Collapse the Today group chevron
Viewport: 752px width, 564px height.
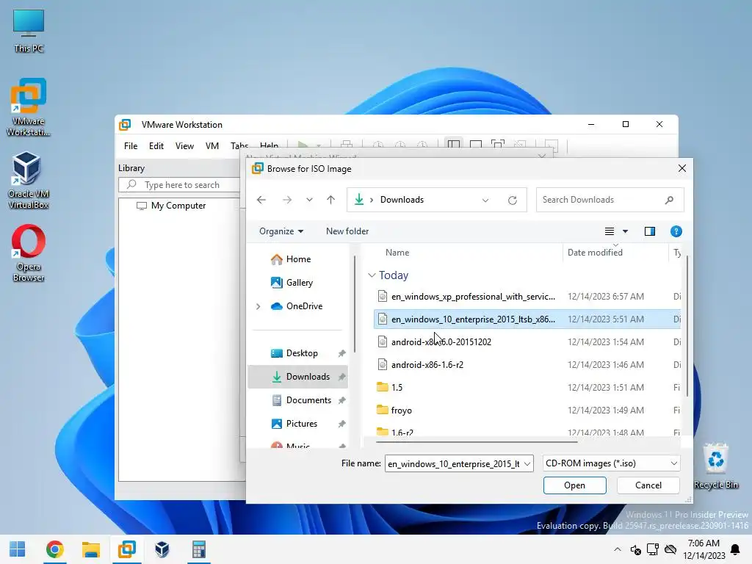point(371,275)
